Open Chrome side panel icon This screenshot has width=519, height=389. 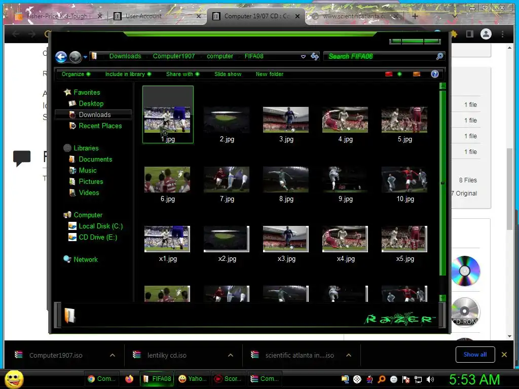(470, 34)
